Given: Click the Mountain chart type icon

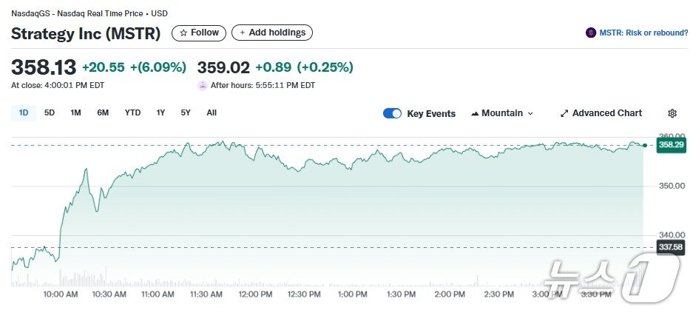Looking at the screenshot, I should 475,114.
